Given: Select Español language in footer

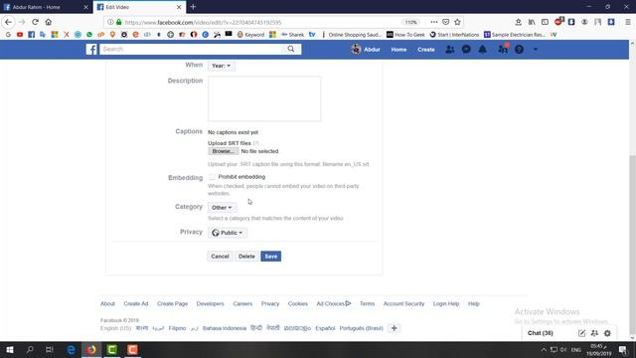Looking at the screenshot, I should pyautogui.click(x=325, y=328).
